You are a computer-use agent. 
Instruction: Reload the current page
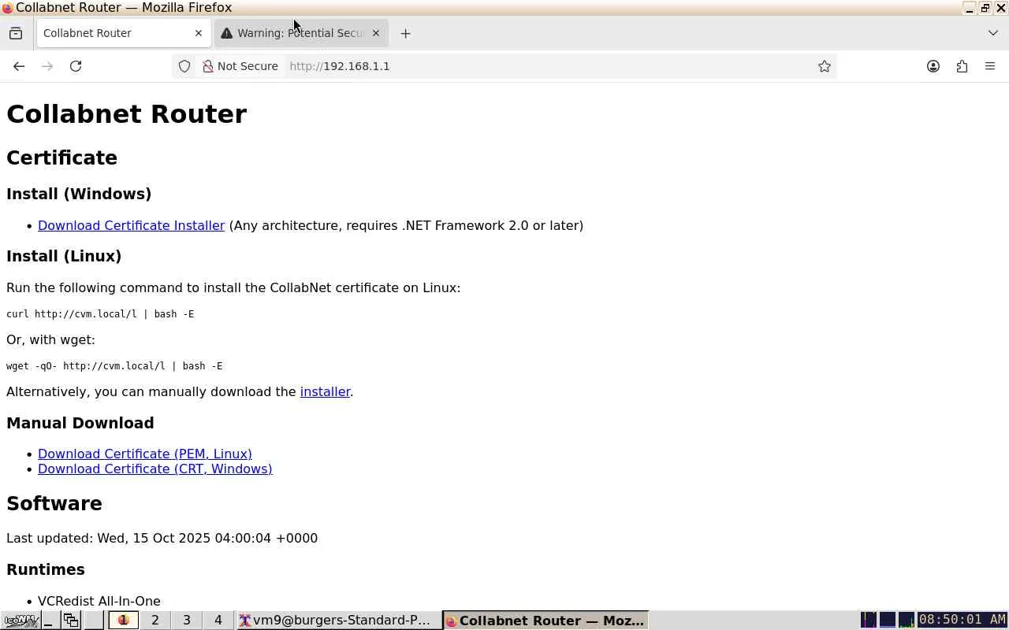pyautogui.click(x=76, y=66)
